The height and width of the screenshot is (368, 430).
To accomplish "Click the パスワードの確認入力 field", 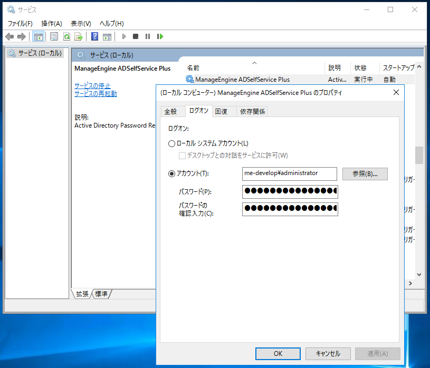I will (x=290, y=209).
